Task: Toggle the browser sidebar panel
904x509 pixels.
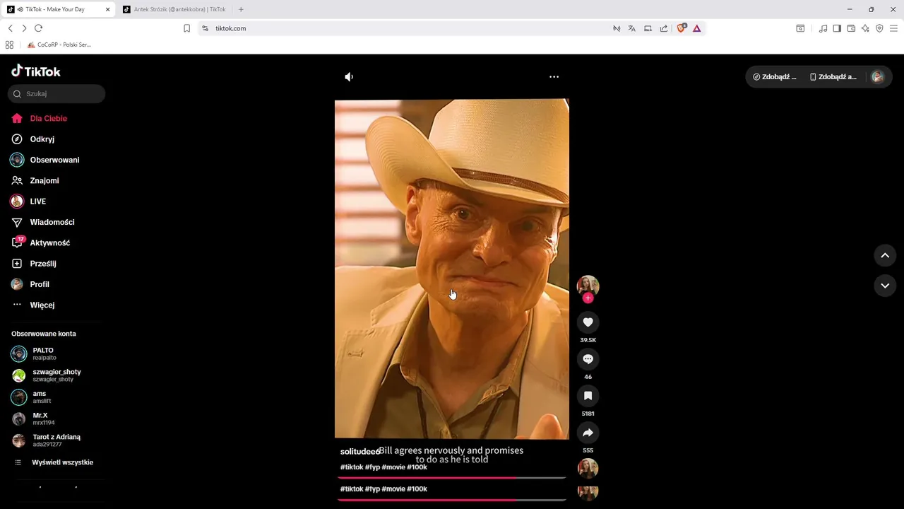Action: pyautogui.click(x=837, y=28)
